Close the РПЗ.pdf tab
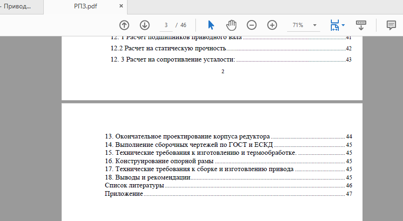The image size is (403, 221). [121, 7]
